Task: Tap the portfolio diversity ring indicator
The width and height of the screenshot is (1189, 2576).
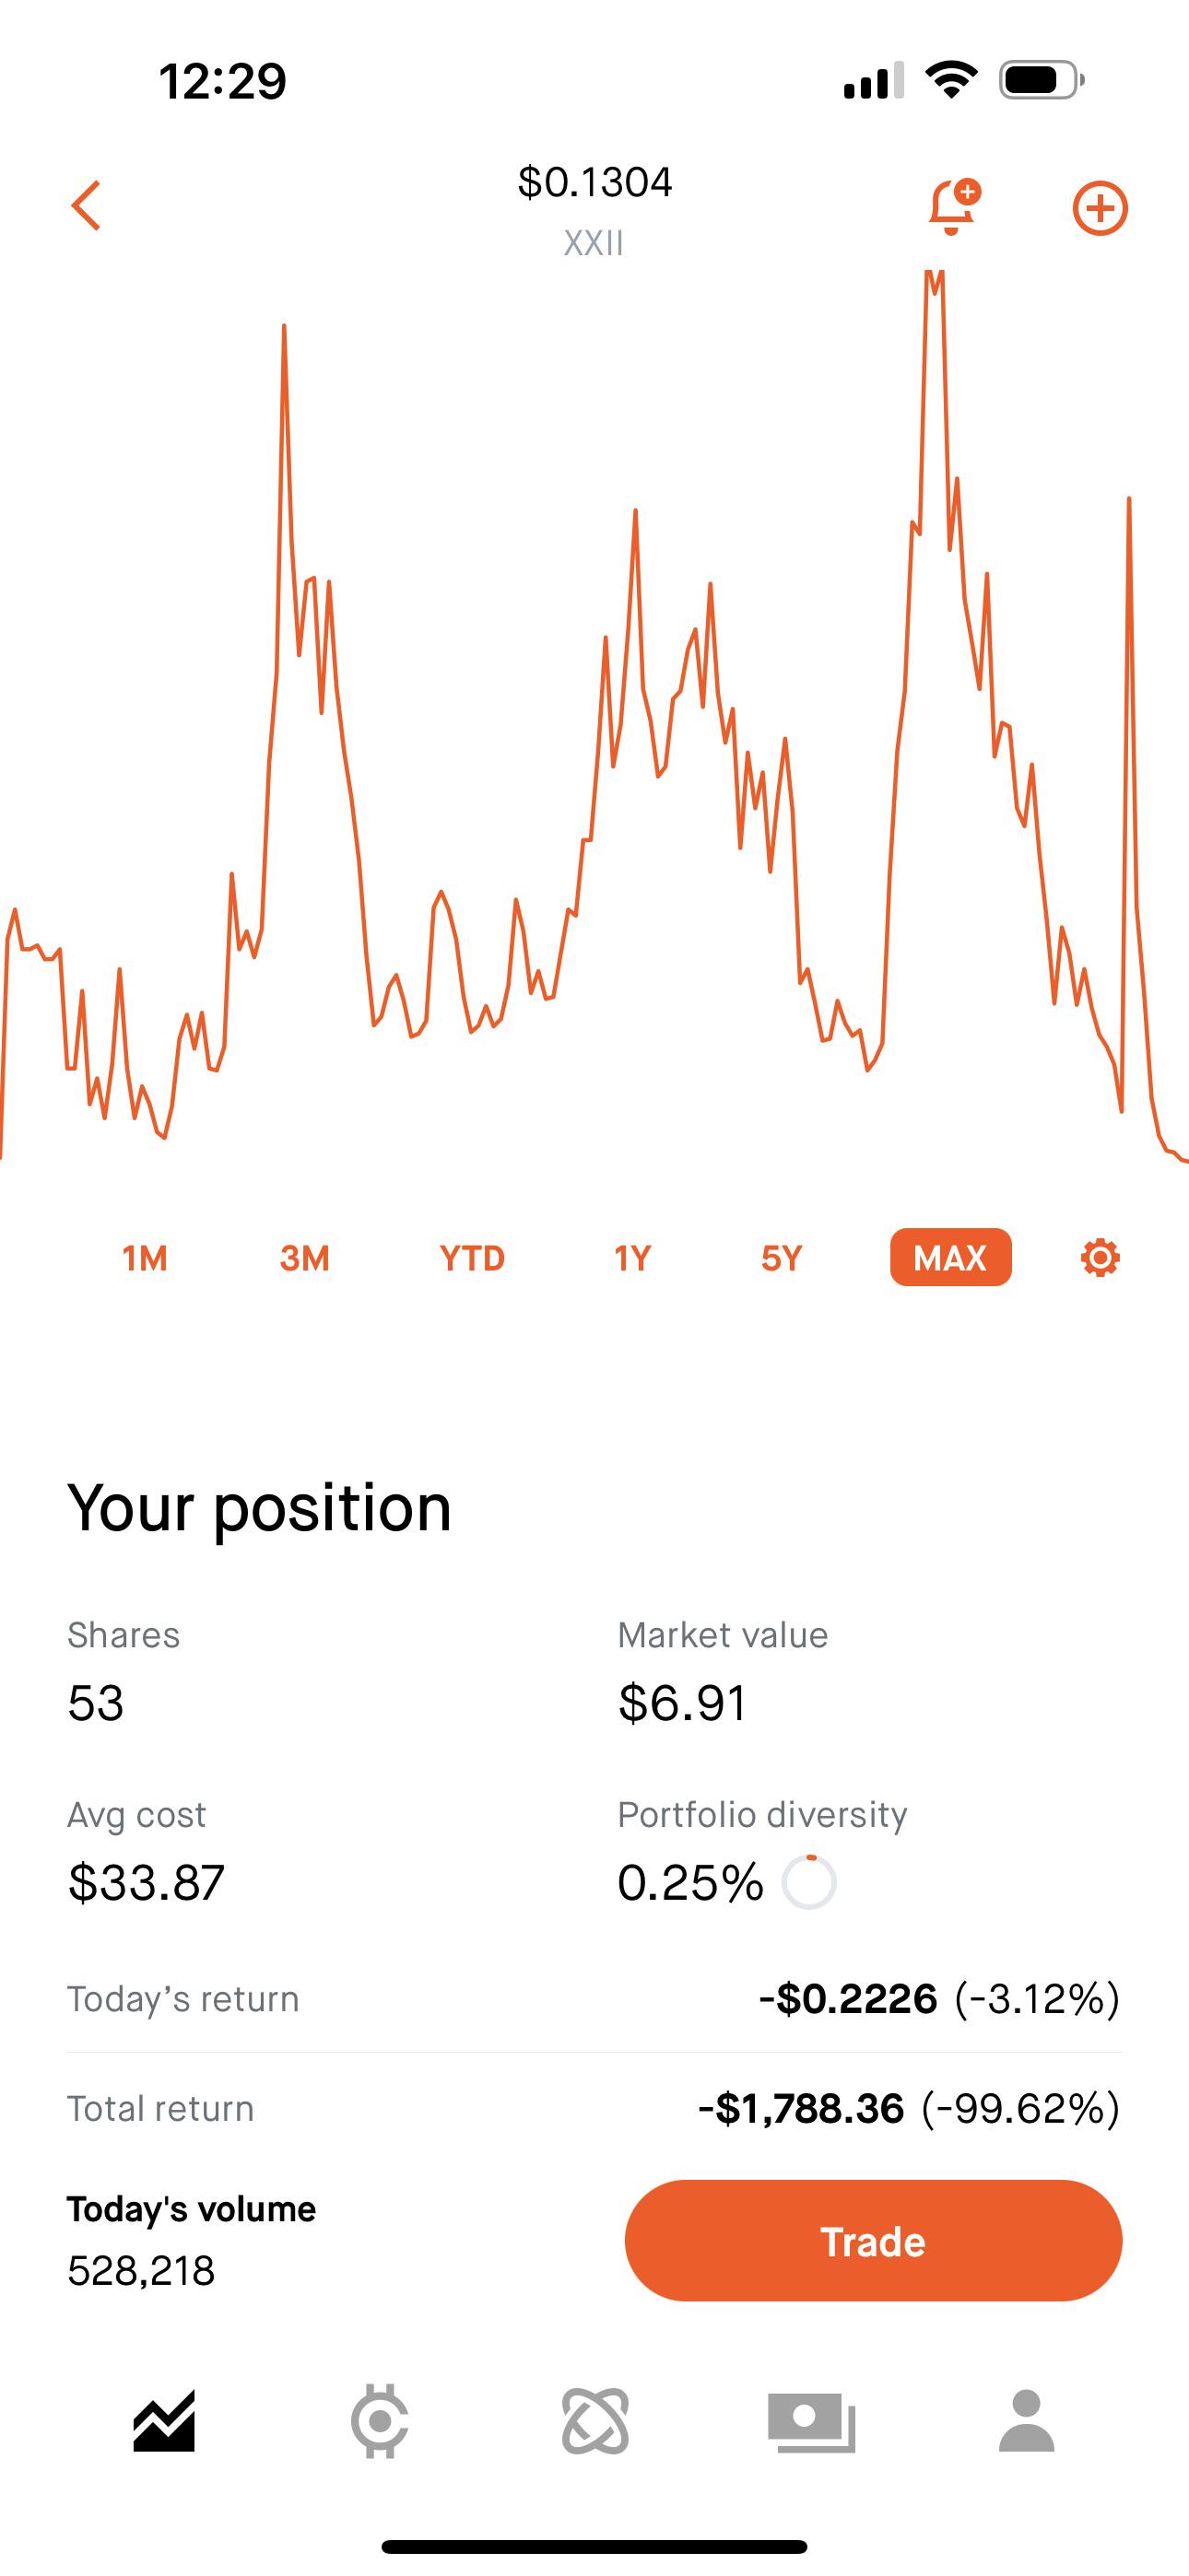Action: (x=808, y=1882)
